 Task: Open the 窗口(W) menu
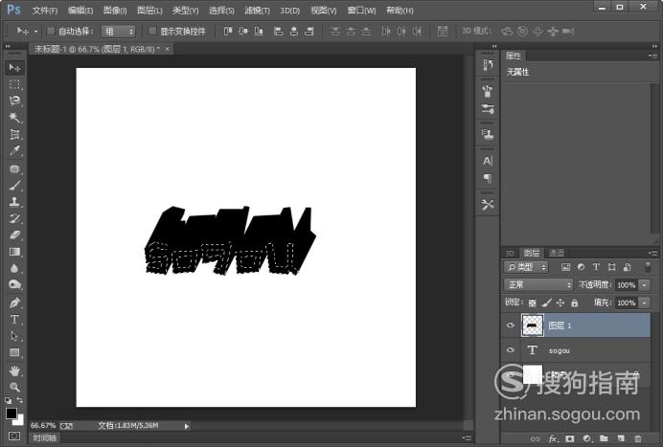coord(361,11)
